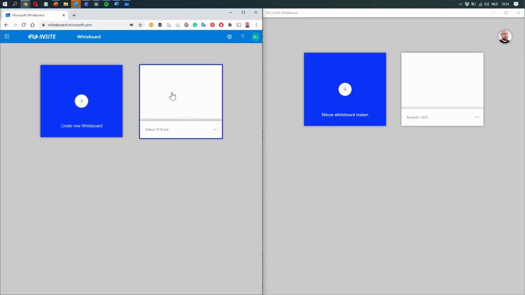This screenshot has height=295, width=525.
Task: Open the KJ account avatar
Action: (256, 37)
